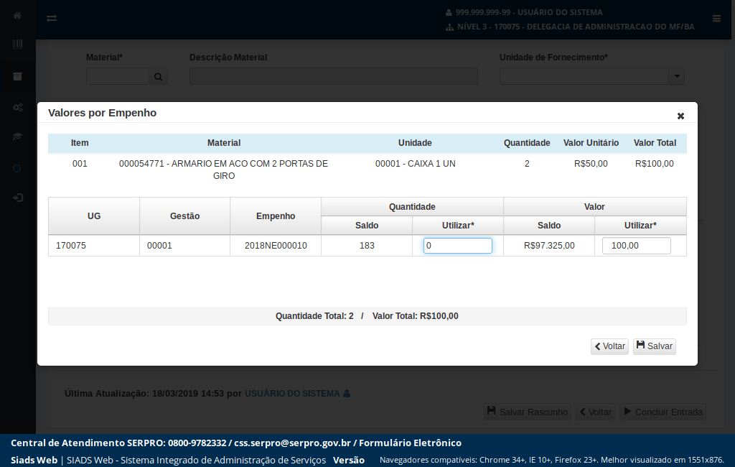Open the USUÁRIO DO SISTEMA link
The height and width of the screenshot is (467, 735).
pyautogui.click(x=292, y=393)
